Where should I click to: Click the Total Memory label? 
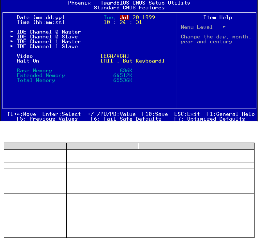click(x=36, y=80)
